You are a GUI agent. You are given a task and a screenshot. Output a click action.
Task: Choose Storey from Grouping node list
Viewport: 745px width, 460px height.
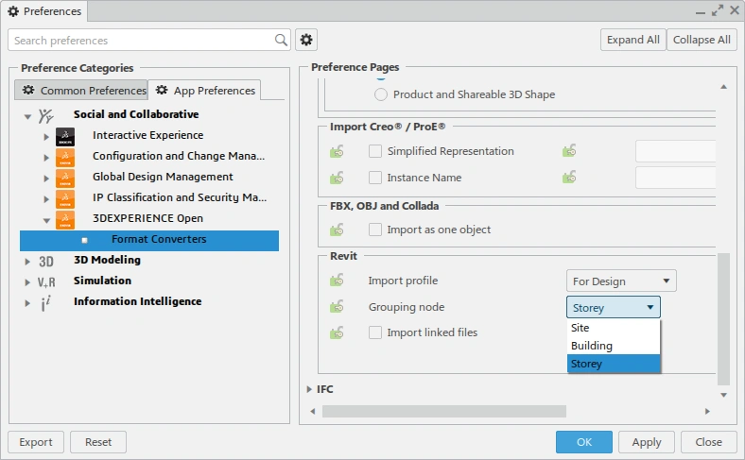pyautogui.click(x=614, y=364)
